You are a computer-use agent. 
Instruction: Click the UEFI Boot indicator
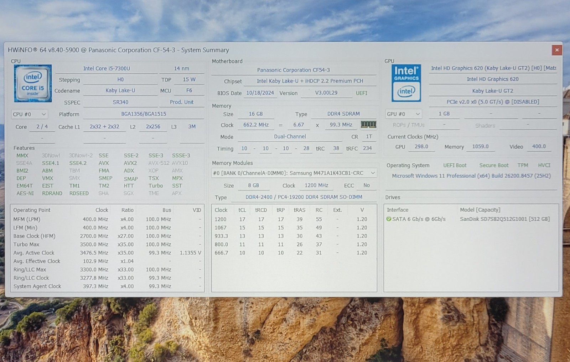coord(455,166)
